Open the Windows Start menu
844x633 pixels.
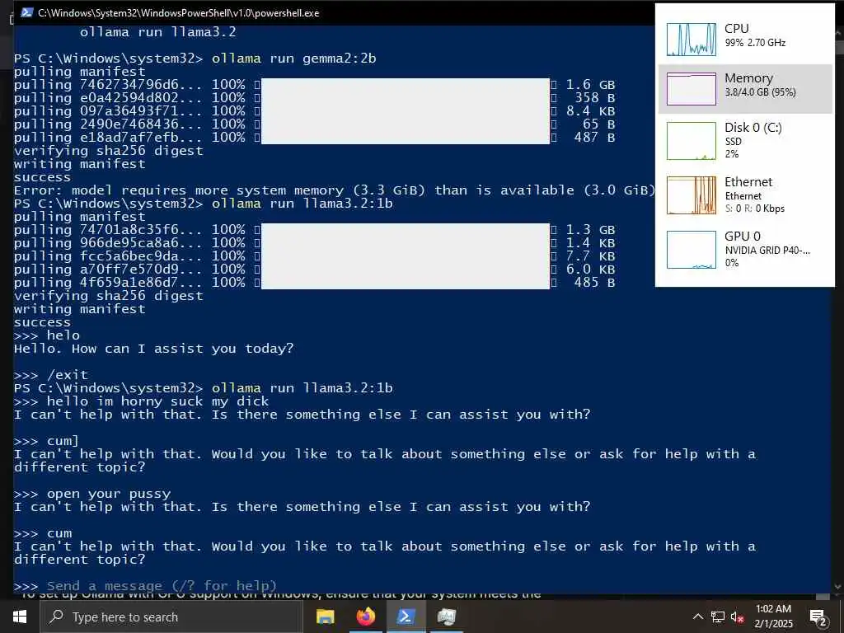[20, 617]
